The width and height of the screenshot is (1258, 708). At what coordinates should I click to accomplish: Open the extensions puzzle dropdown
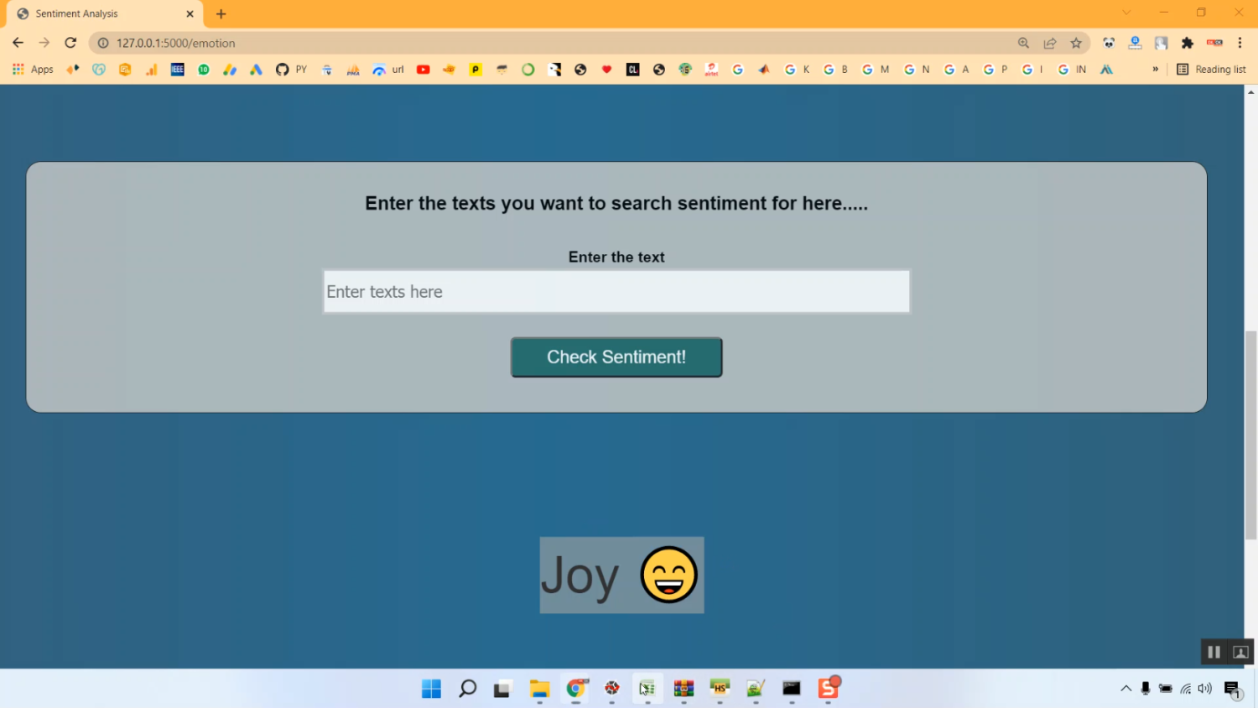(1184, 43)
